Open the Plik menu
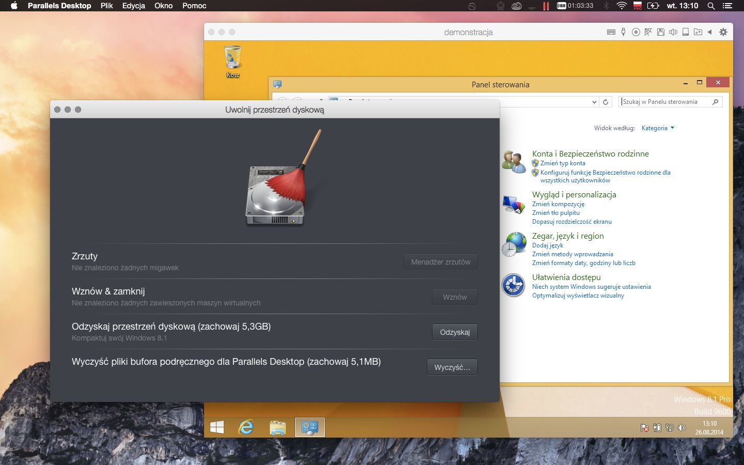 [x=107, y=6]
